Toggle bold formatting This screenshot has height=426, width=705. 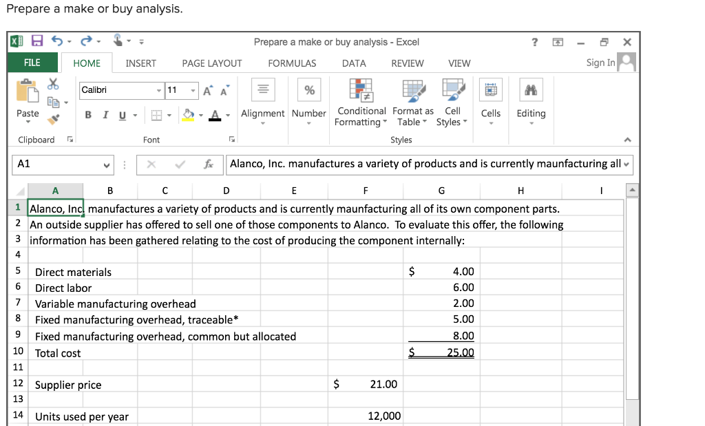[87, 114]
